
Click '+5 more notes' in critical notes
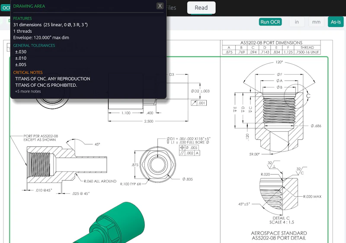(x=28, y=91)
